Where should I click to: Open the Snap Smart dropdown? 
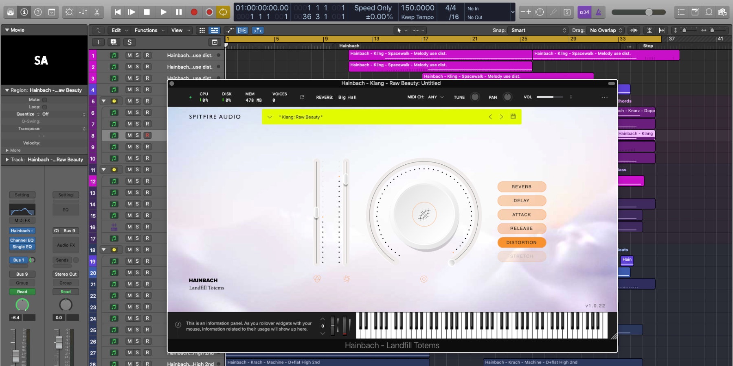click(538, 30)
